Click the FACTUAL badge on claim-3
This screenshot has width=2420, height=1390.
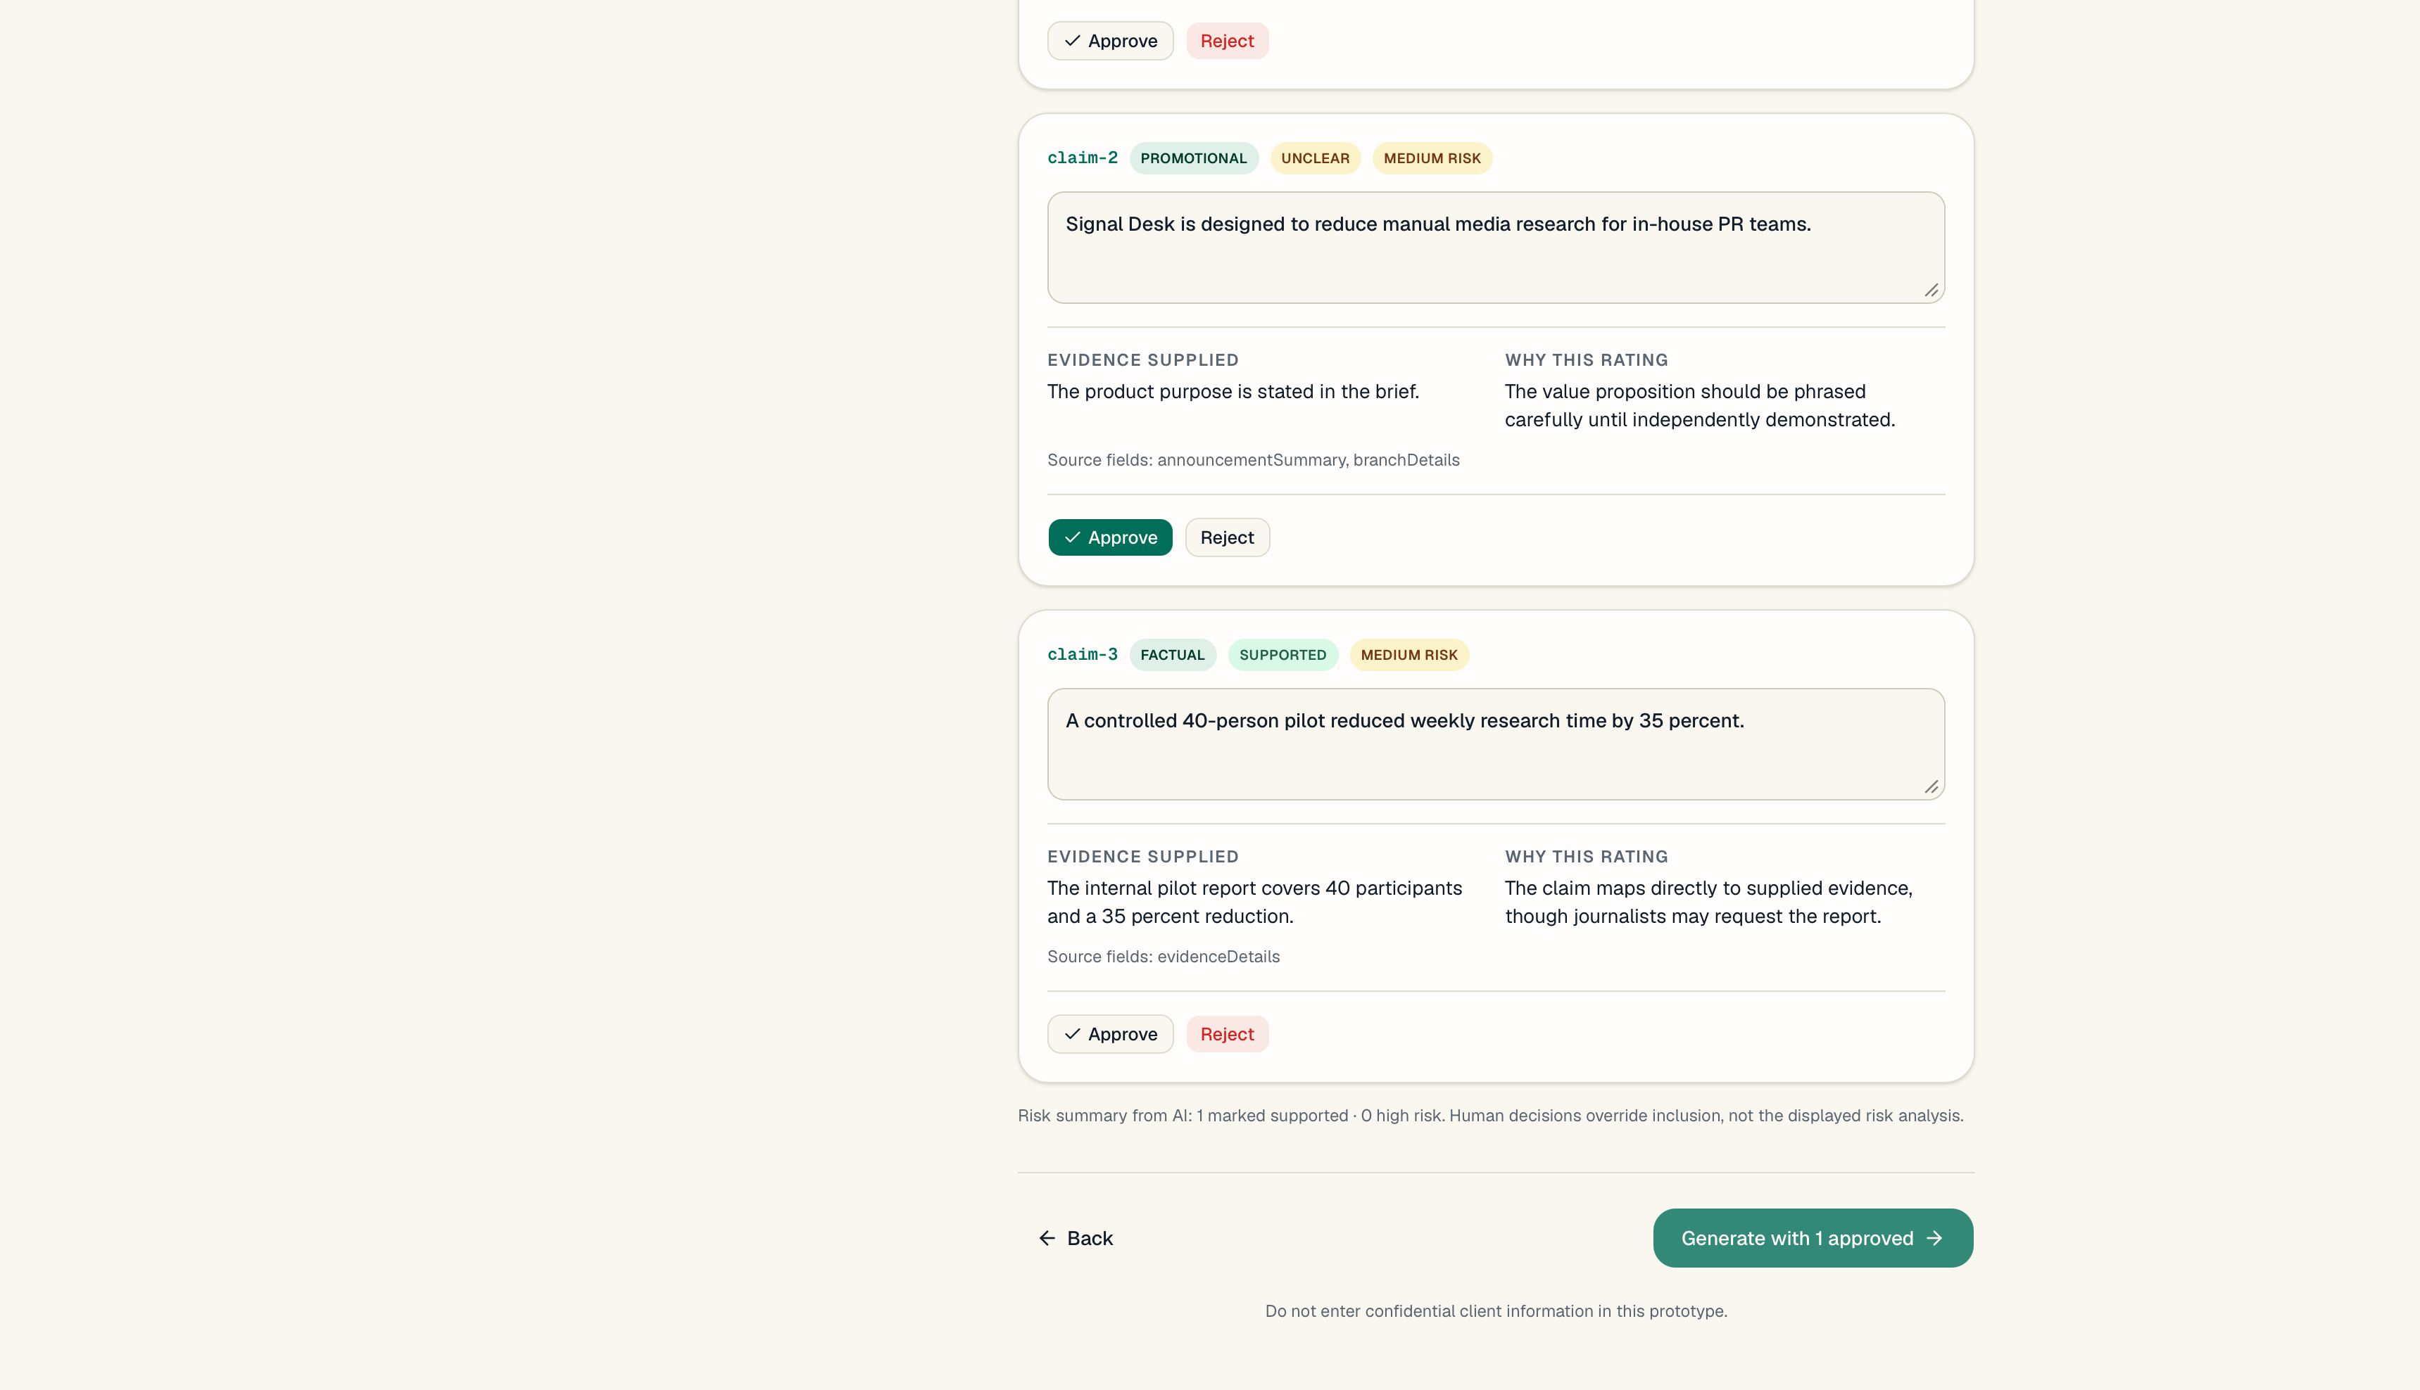pos(1172,655)
